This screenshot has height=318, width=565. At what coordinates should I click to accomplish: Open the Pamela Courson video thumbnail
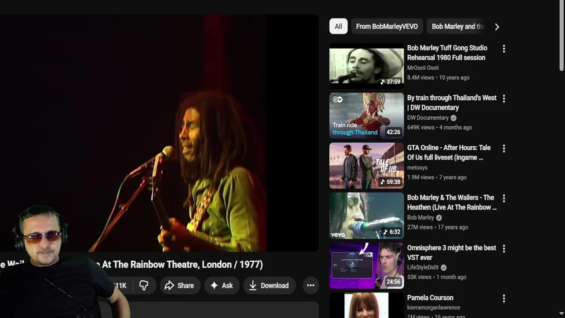pyautogui.click(x=366, y=306)
